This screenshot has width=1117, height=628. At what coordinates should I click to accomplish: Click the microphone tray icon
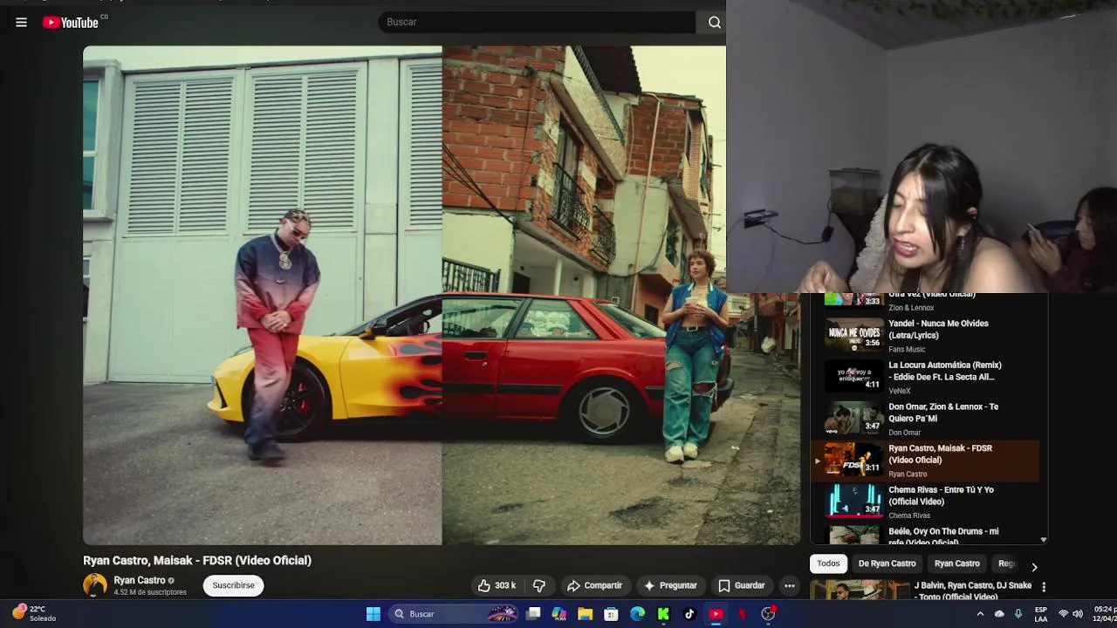tap(1018, 614)
